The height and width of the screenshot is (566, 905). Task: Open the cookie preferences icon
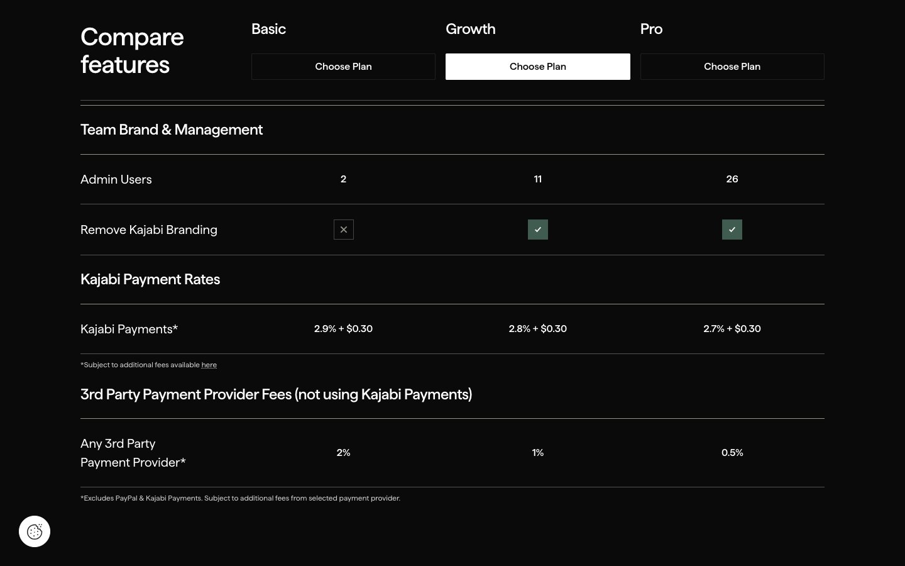(x=35, y=531)
